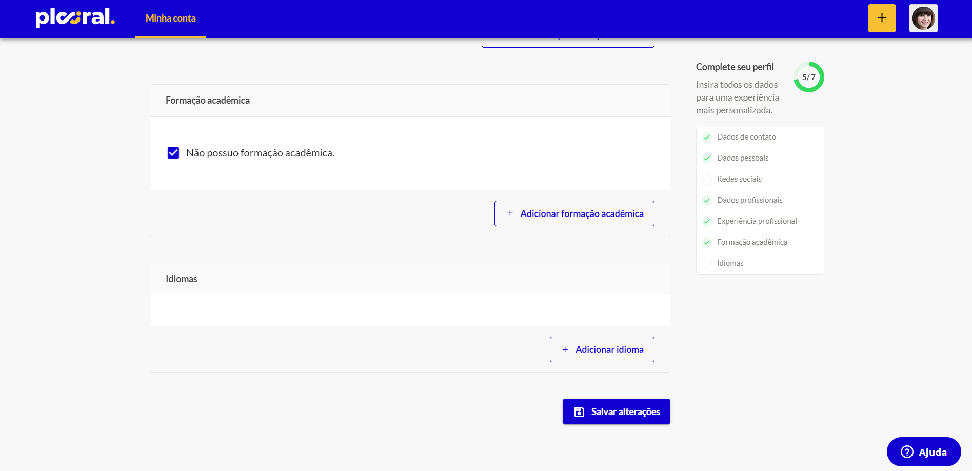This screenshot has width=972, height=471.
Task: Uncheck Não possuo formação acadêmica checkbox
Action: pyautogui.click(x=173, y=153)
